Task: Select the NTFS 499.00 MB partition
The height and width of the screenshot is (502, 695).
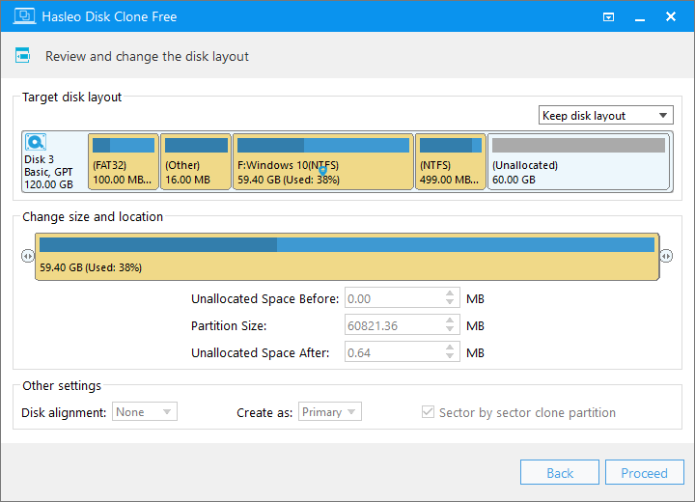Action: click(451, 162)
